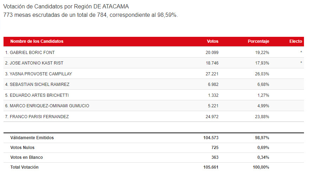Select the Sebastian Sichel Ramirez row
This screenshot has height=176, width=311.
coord(154,84)
